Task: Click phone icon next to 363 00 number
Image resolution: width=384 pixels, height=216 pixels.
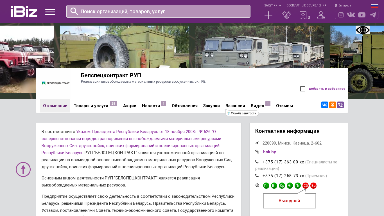Action: coord(257,162)
